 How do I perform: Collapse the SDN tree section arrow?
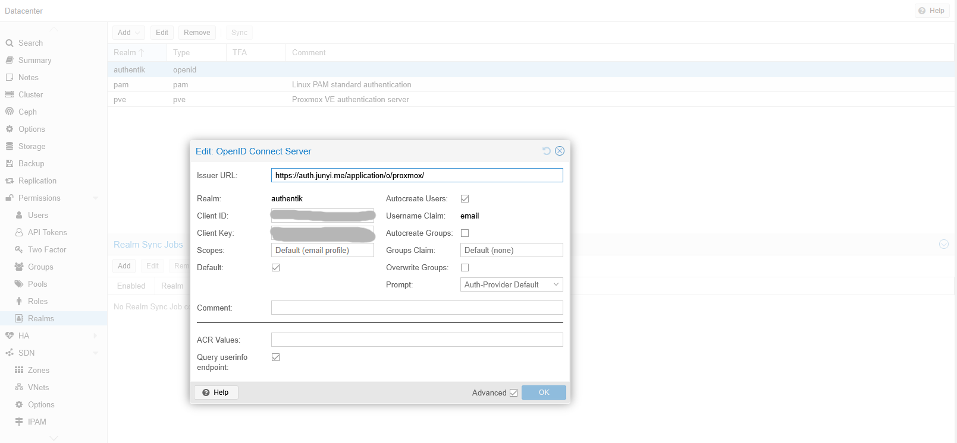pyautogui.click(x=96, y=353)
